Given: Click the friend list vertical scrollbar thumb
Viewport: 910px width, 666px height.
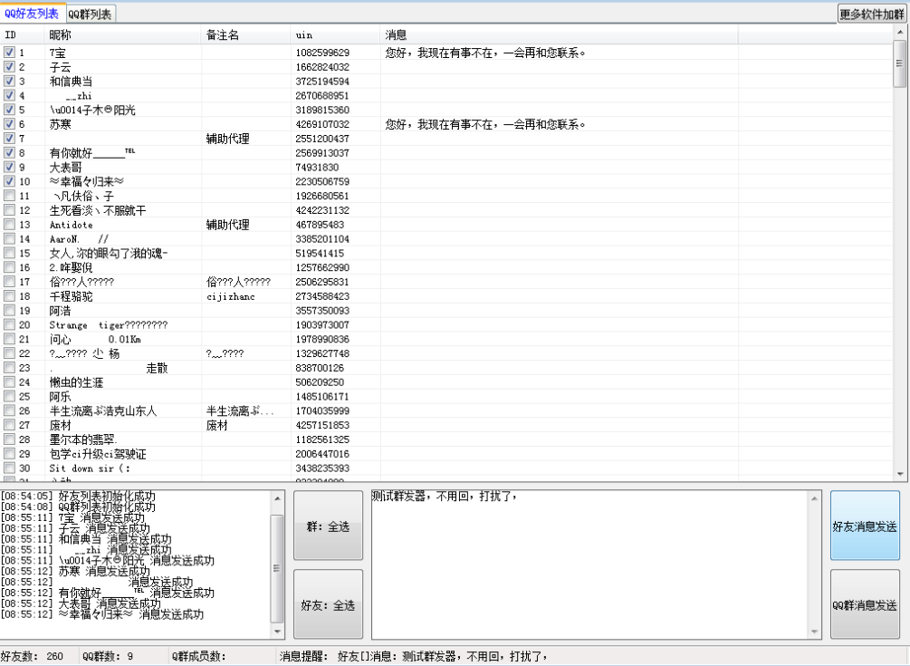Looking at the screenshot, I should coord(900,63).
